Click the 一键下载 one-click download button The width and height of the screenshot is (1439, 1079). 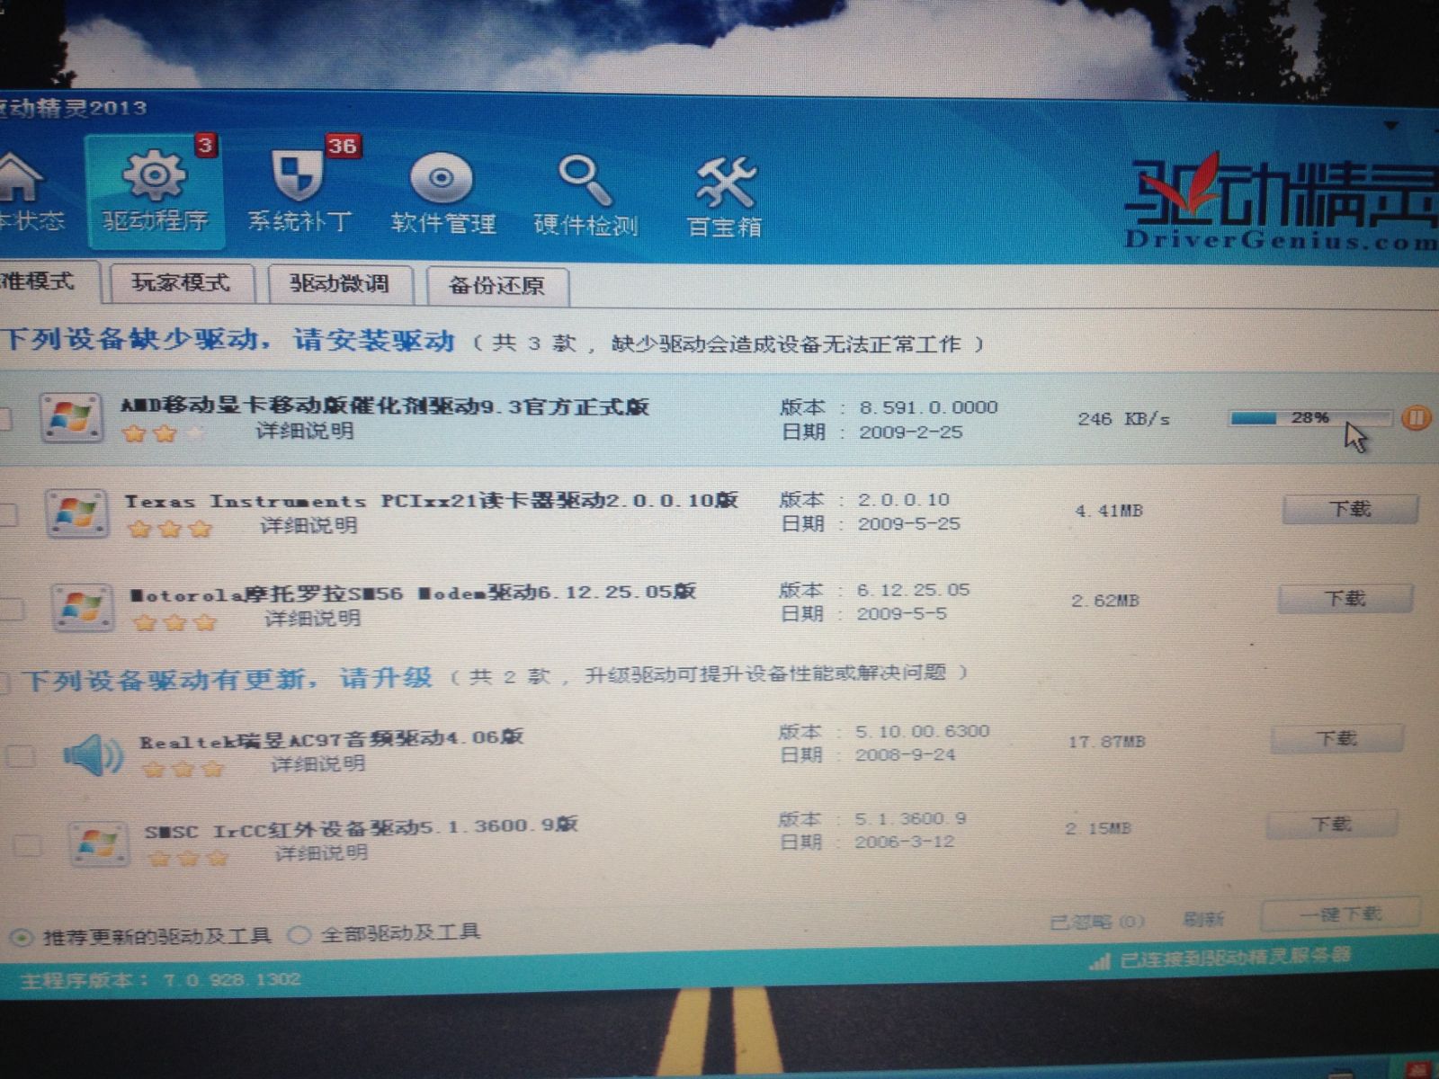(1340, 914)
